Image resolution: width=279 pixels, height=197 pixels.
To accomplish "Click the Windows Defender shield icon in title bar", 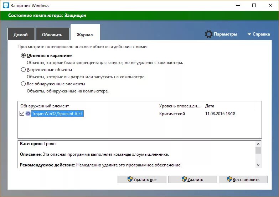I will point(6,5).
